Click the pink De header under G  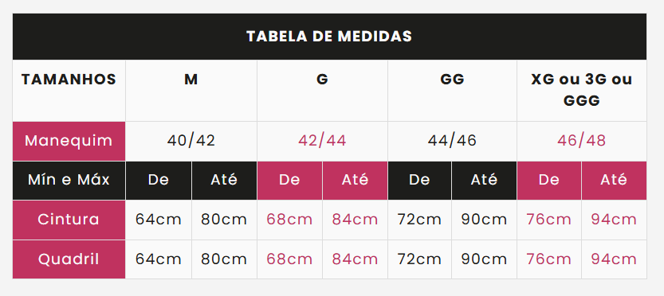pos(289,181)
